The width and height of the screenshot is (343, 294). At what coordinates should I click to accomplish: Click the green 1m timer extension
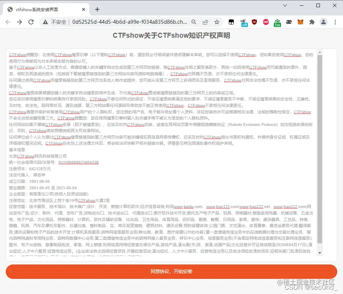tap(277, 22)
